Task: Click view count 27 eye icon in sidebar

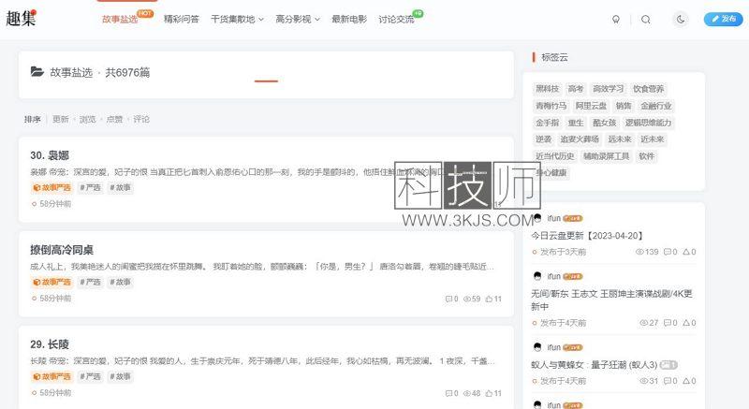Action: 643,323
